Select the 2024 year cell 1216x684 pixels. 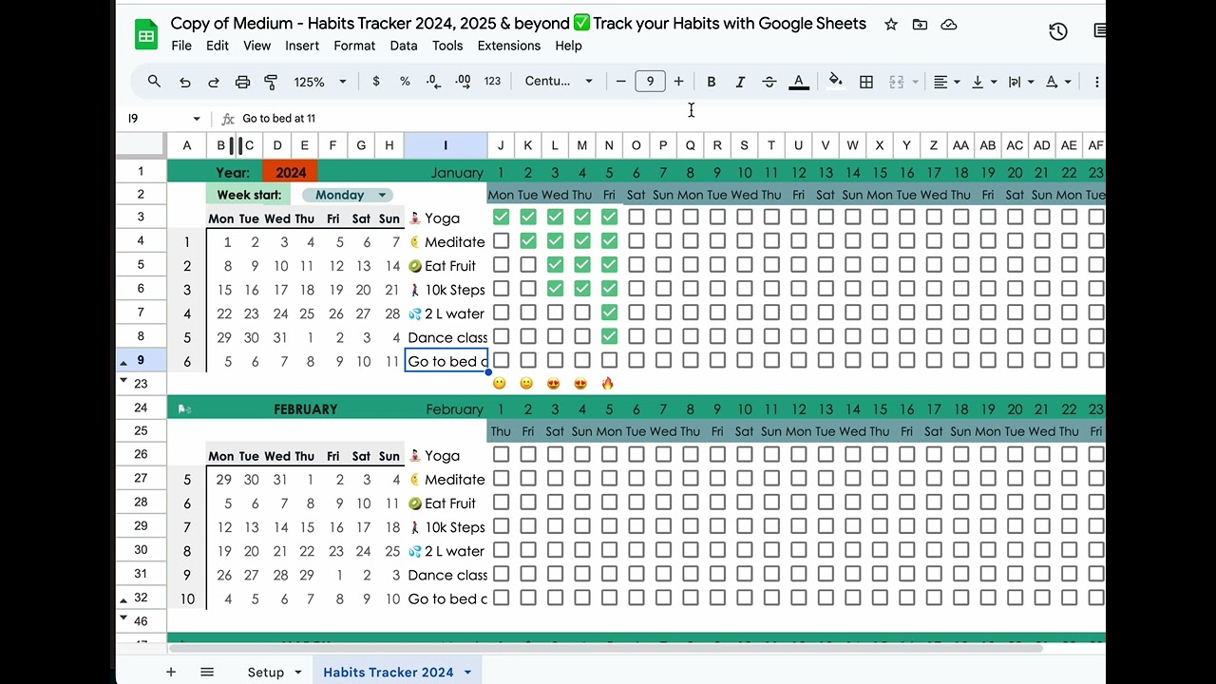291,172
